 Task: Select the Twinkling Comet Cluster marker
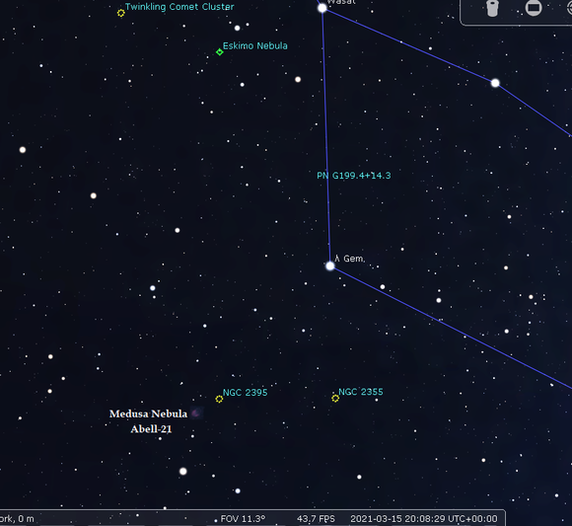120,13
